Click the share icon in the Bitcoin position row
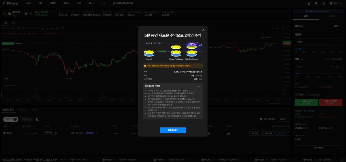Image resolution: width=346 pixels, height=162 pixels. point(97,133)
